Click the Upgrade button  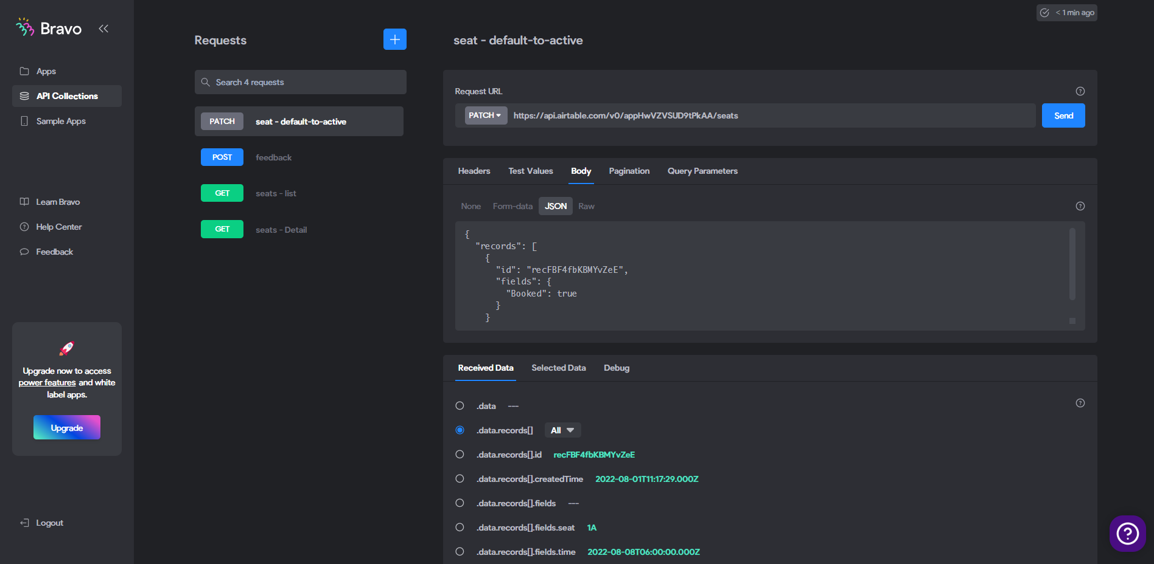click(67, 427)
